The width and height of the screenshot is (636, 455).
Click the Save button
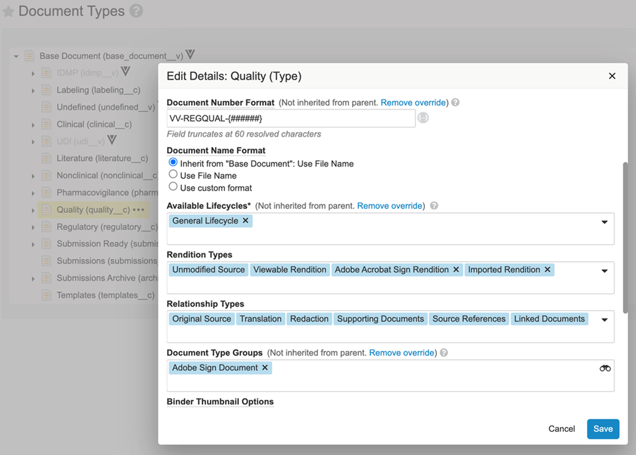click(x=602, y=428)
